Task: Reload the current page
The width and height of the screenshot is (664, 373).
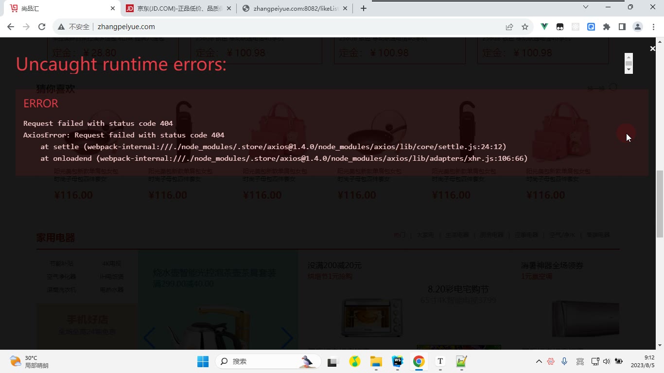Action: [42, 27]
